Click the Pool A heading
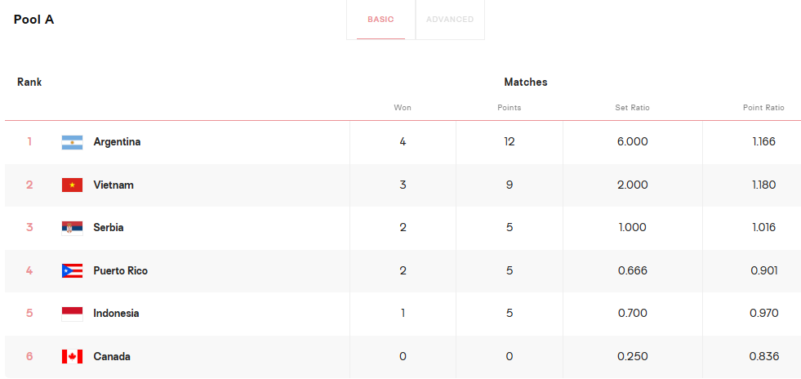Viewport: 801px width, 379px height. [x=33, y=20]
